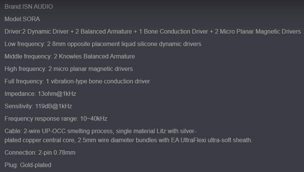Click the Frequency response range 10~40kHz line

56,118
